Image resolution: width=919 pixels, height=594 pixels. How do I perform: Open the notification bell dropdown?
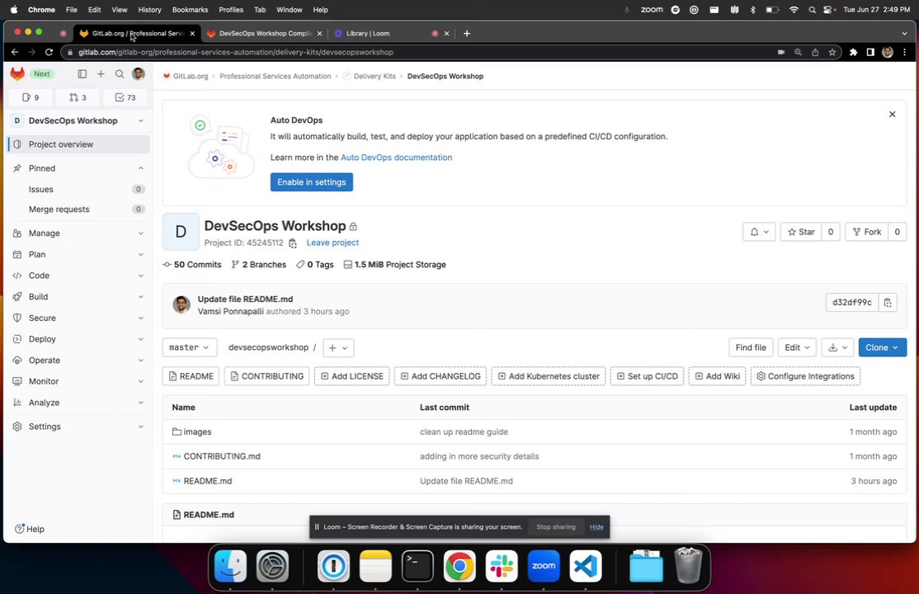point(759,232)
